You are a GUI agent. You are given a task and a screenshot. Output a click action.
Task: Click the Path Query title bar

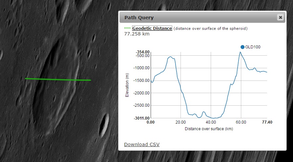(x=199, y=17)
